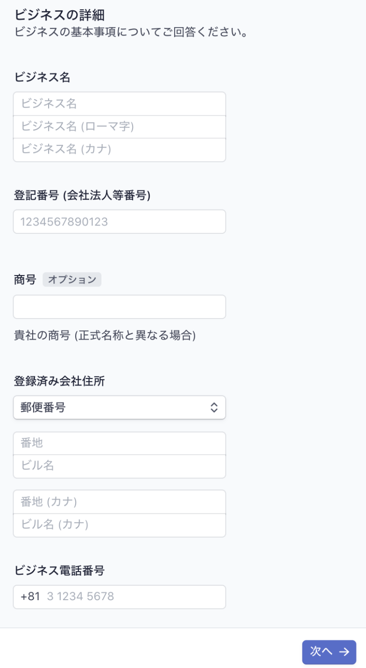The image size is (366, 668).
Task: Open the 郵便番号 dropdown
Action: coord(120,407)
